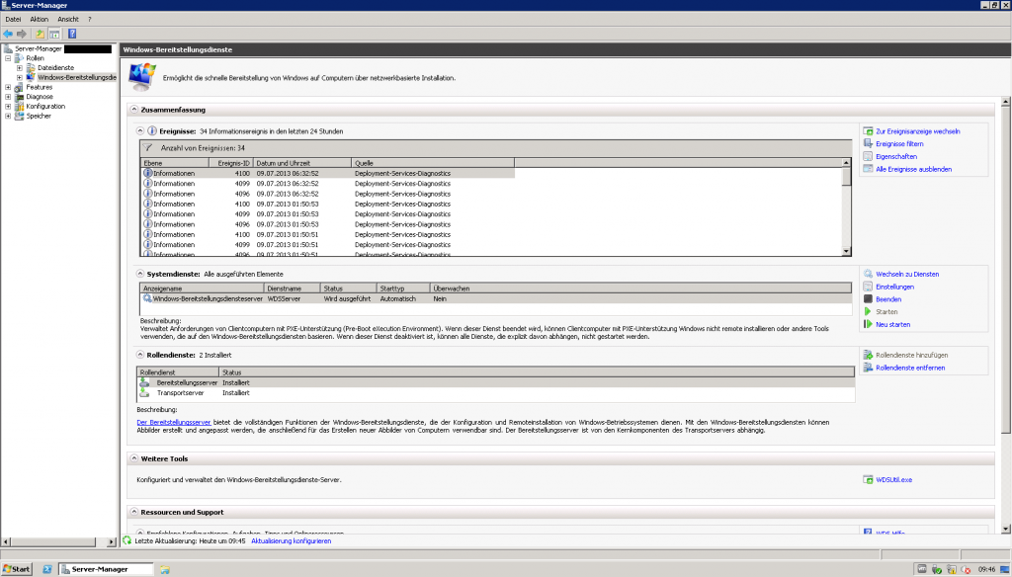The image size is (1012, 577).
Task: Open the Explorer icon in taskbar
Action: (165, 569)
